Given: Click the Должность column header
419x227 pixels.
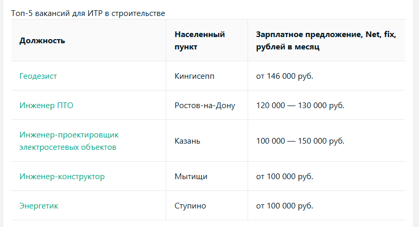Looking at the screenshot, I should 42,41.
